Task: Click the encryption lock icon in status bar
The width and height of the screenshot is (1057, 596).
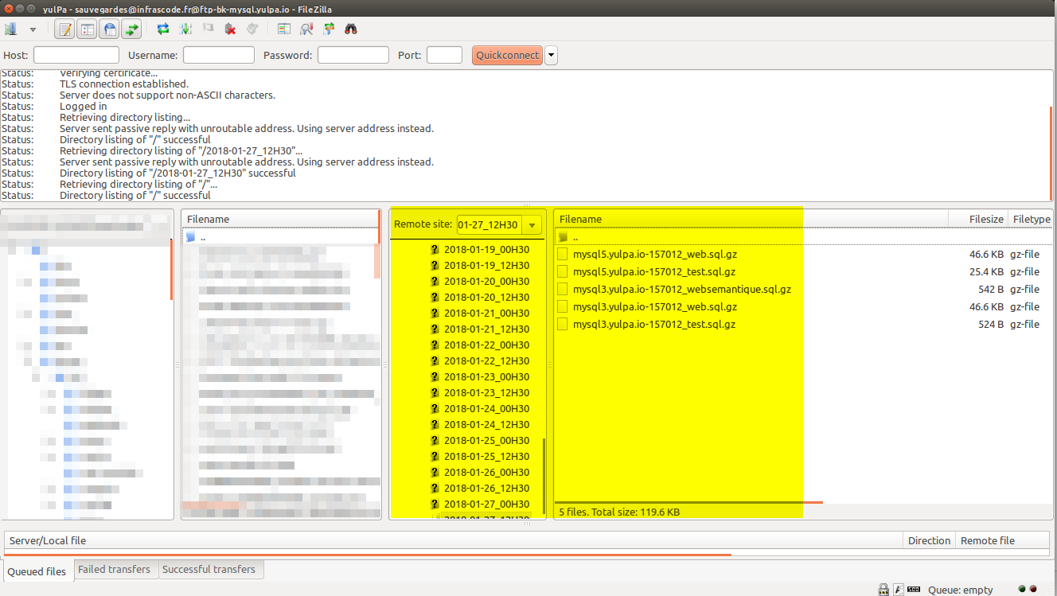Action: [883, 590]
